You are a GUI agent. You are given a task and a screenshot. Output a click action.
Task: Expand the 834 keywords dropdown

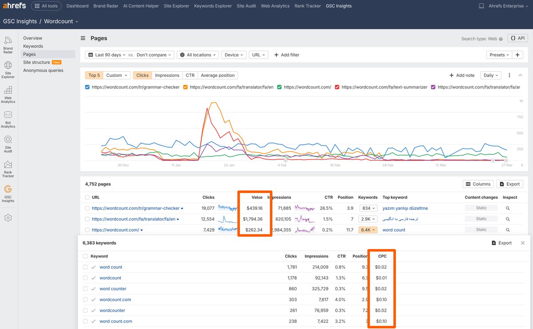[x=368, y=208]
